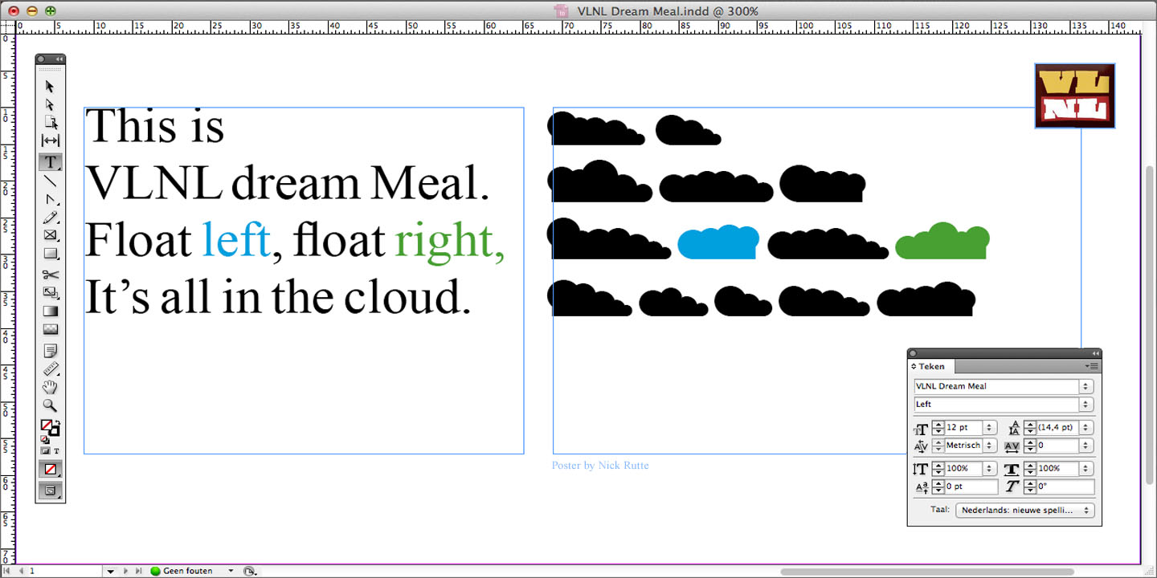1157x578 pixels.
Task: Select the Zoom magnifier tool
Action: [50, 405]
